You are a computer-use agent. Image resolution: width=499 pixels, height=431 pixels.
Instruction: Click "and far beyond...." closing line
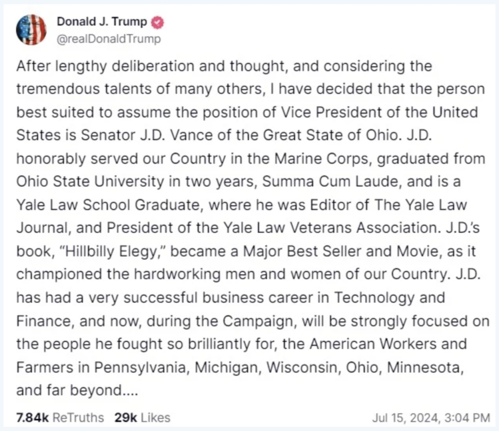(77, 390)
